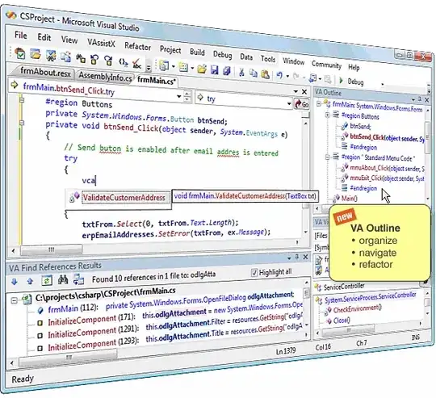
Task: Open the Refactor menu
Action: tap(137, 46)
